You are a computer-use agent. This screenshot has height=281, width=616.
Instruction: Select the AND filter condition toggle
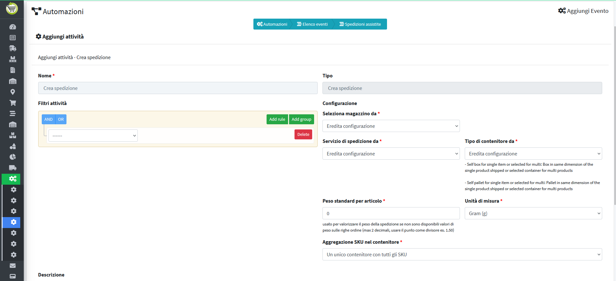tap(48, 119)
